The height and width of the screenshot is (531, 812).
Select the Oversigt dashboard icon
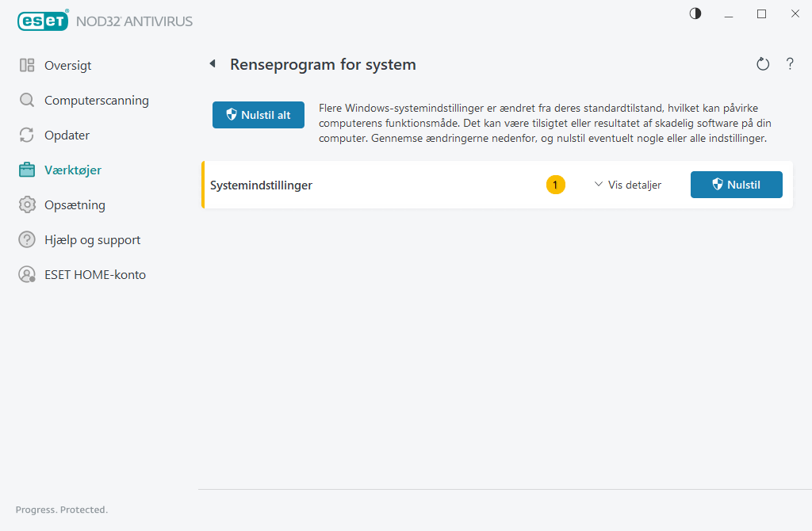[x=26, y=65]
